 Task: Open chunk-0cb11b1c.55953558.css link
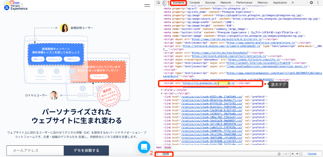pyautogui.click(x=211, y=107)
